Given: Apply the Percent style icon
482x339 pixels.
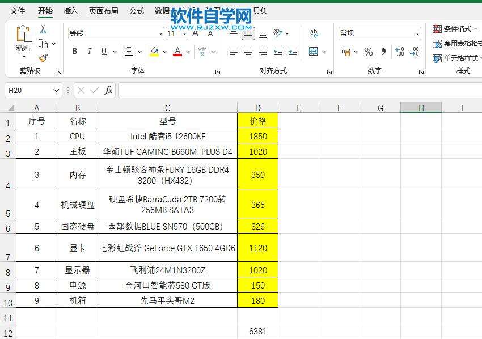Looking at the screenshot, I should pos(368,52).
